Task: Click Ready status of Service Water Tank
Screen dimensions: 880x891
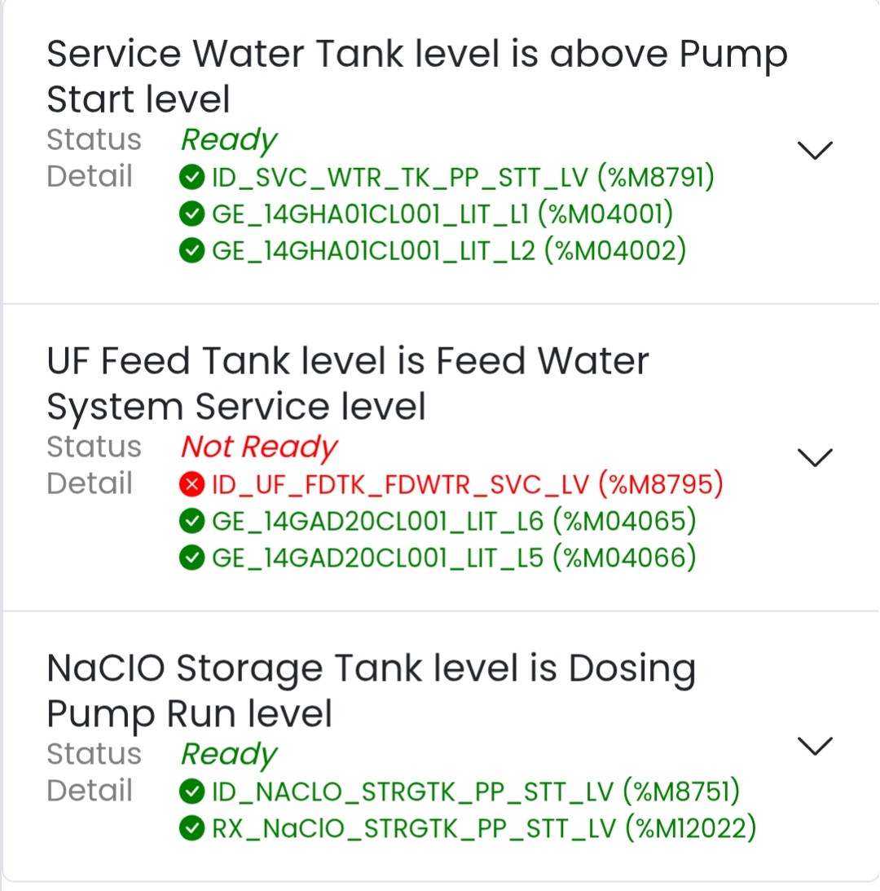Action: (228, 140)
